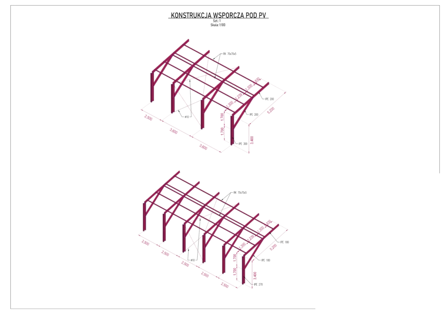Click the front-right column of the upper frame

[x=232, y=129]
